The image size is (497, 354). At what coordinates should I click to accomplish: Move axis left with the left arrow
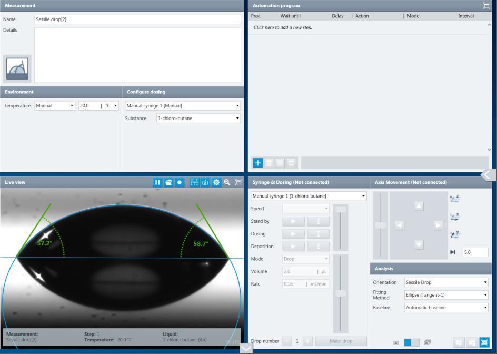(400, 225)
